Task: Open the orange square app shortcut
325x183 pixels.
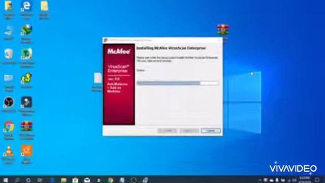Action: 26,154
